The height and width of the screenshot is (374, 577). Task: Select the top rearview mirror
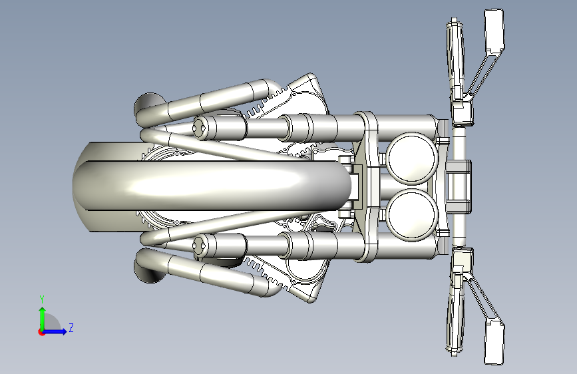pos(494,31)
